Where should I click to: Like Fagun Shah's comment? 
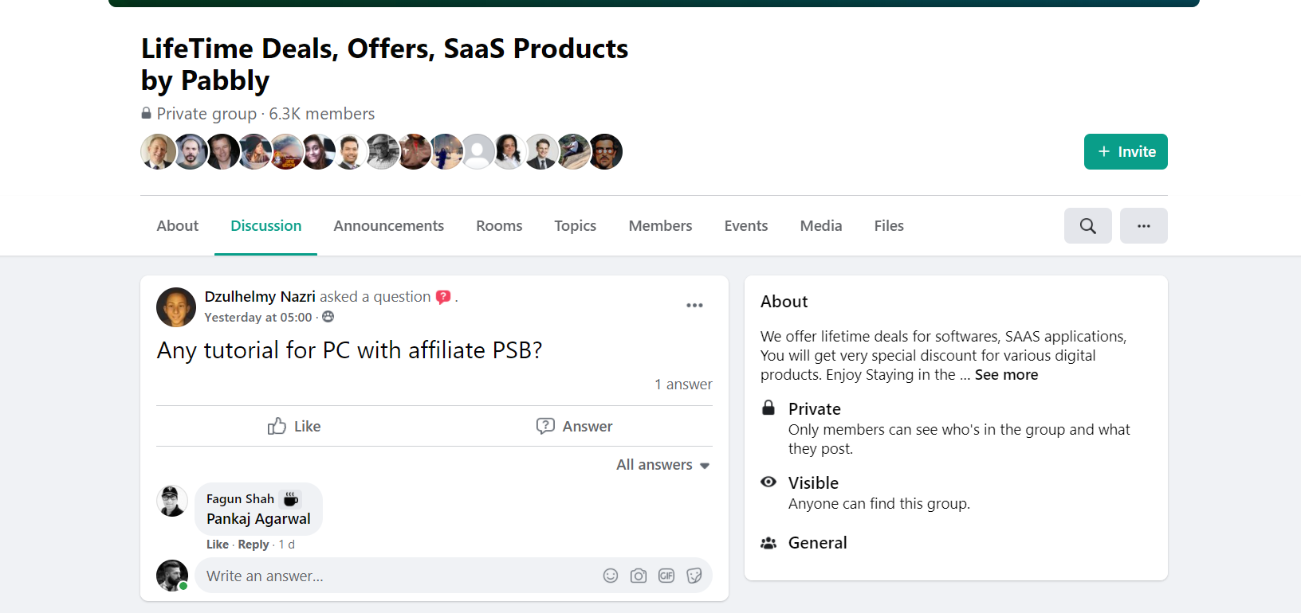point(217,545)
